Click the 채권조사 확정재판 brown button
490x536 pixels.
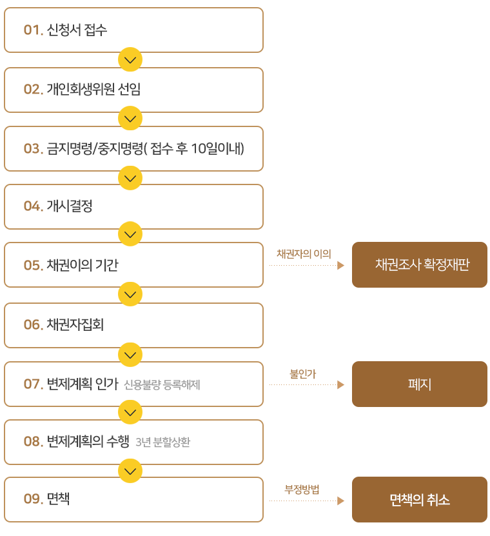tap(420, 265)
